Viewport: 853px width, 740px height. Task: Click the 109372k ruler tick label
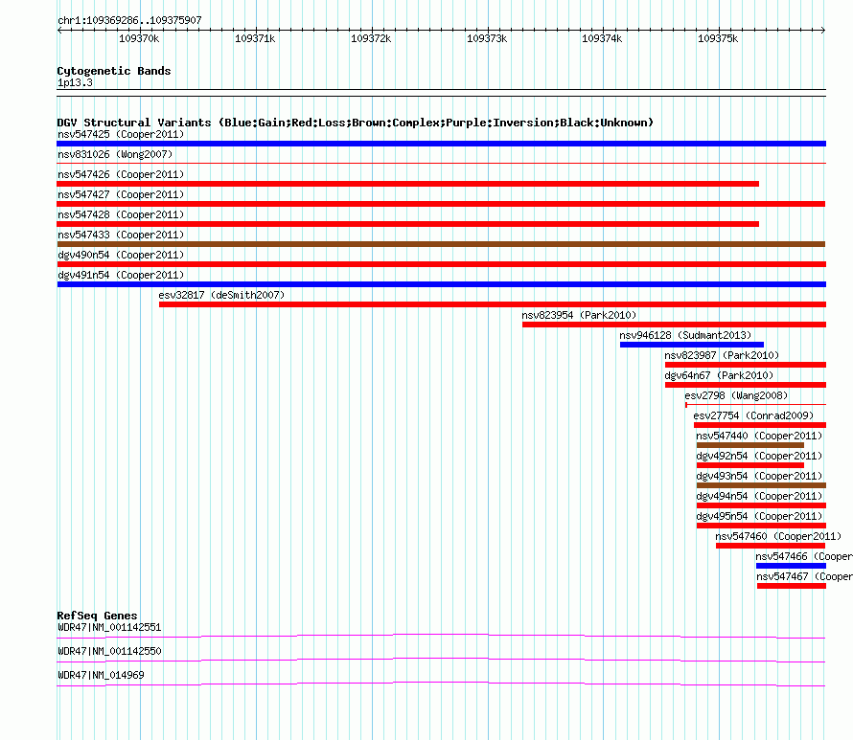coord(371,38)
